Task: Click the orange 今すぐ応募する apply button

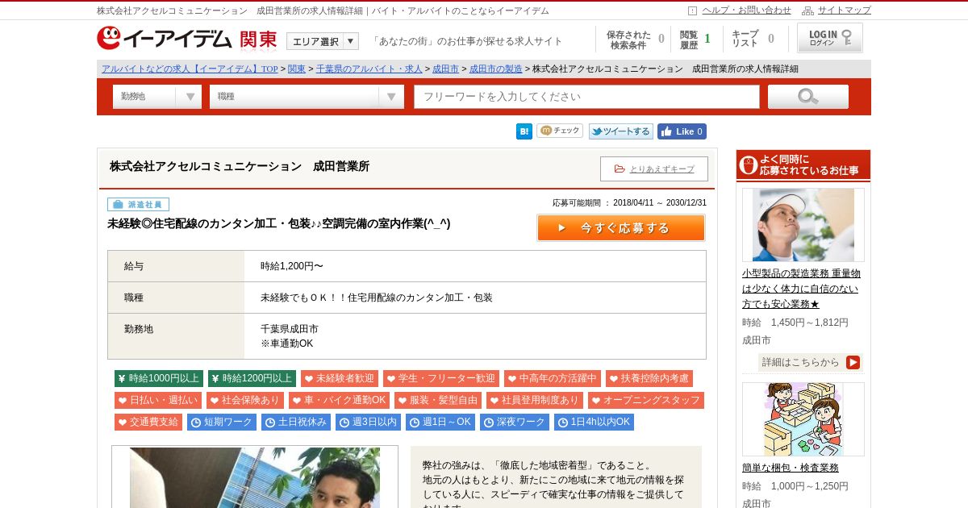Action: coord(621,228)
